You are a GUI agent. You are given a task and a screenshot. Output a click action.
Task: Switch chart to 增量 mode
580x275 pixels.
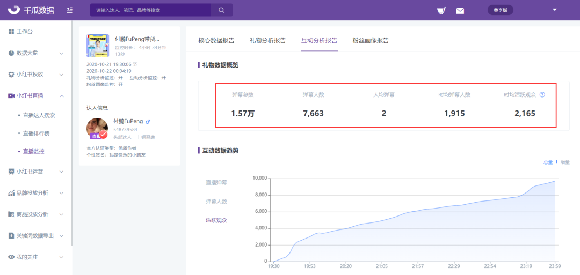point(565,162)
